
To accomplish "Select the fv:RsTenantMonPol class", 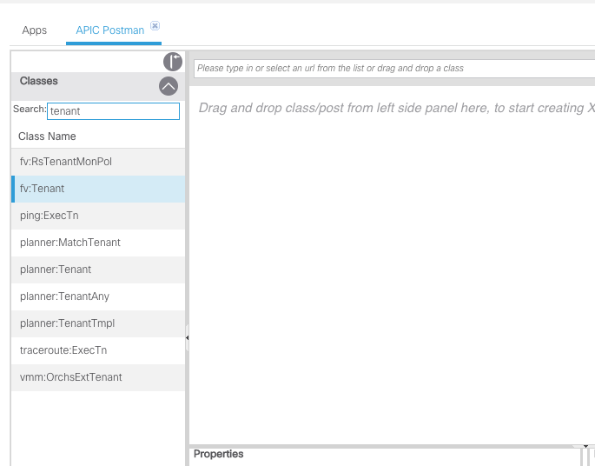I will [x=66, y=162].
